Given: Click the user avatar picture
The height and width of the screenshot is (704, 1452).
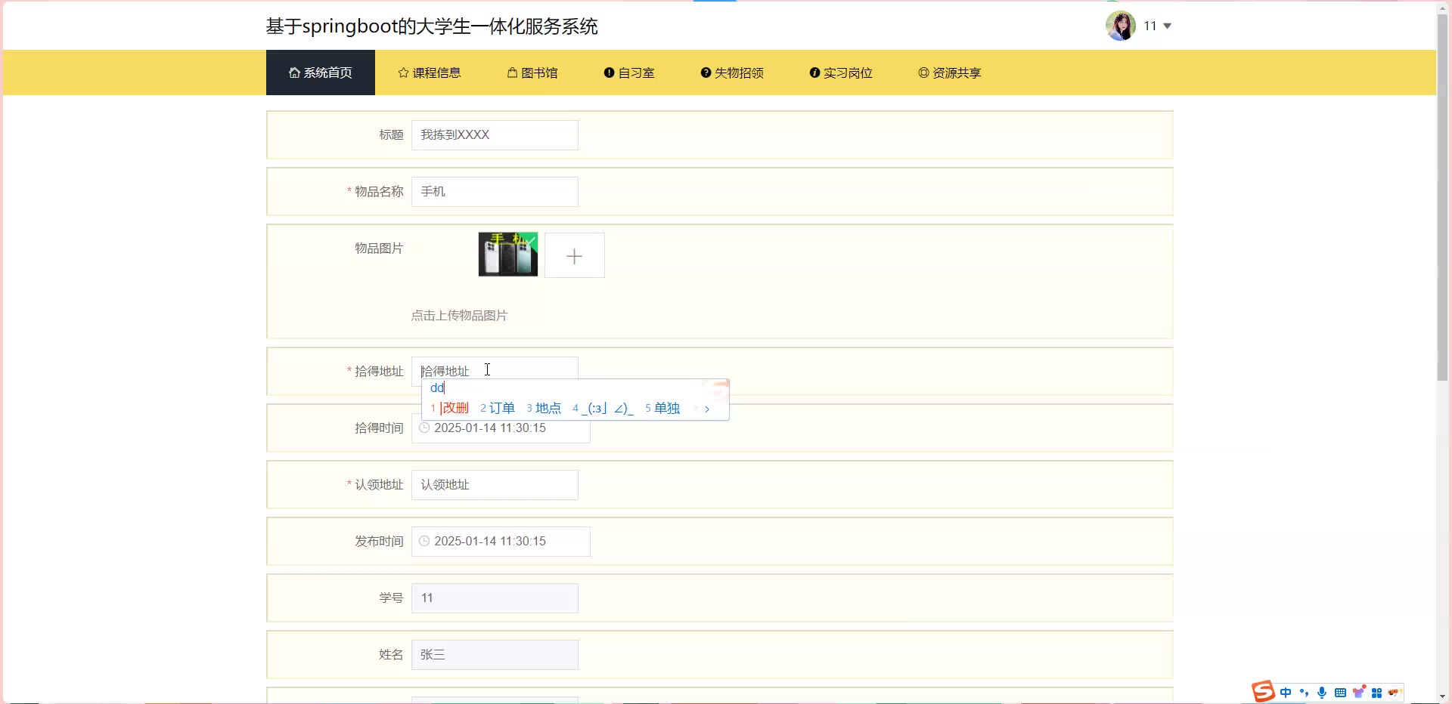Looking at the screenshot, I should point(1120,26).
